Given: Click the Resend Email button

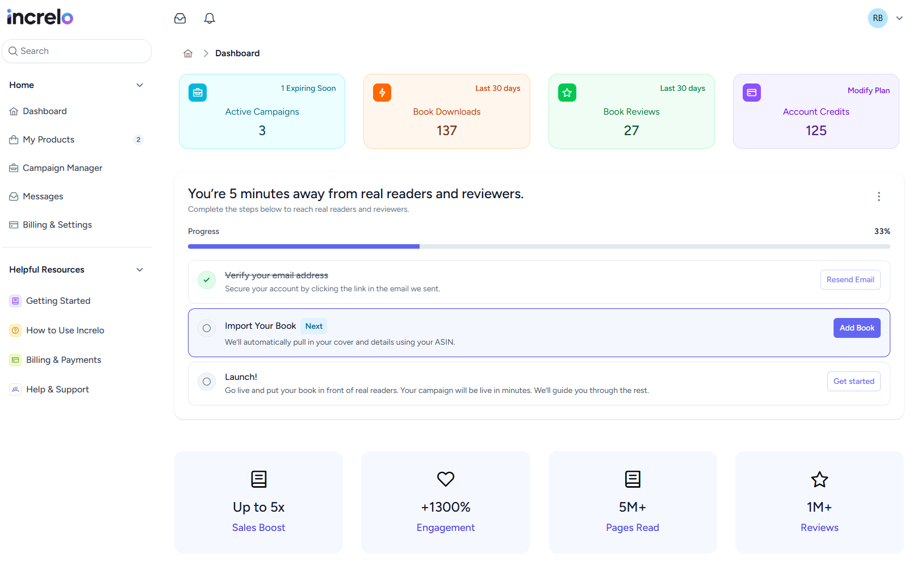Looking at the screenshot, I should pos(850,279).
